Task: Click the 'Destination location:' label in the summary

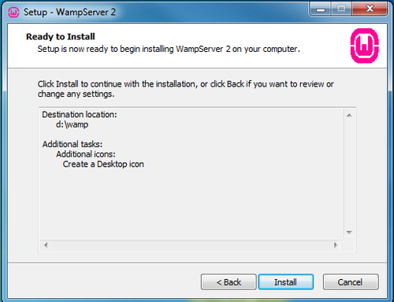Action: click(80, 115)
